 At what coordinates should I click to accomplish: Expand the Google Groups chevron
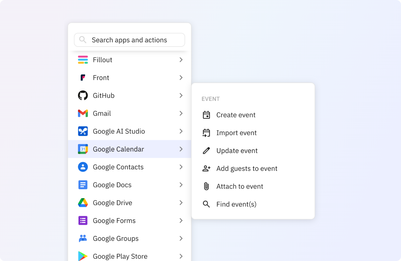point(181,238)
